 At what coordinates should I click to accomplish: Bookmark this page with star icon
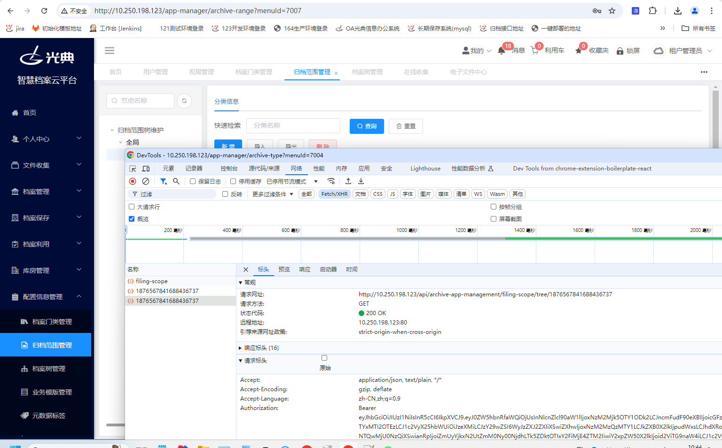(612, 11)
